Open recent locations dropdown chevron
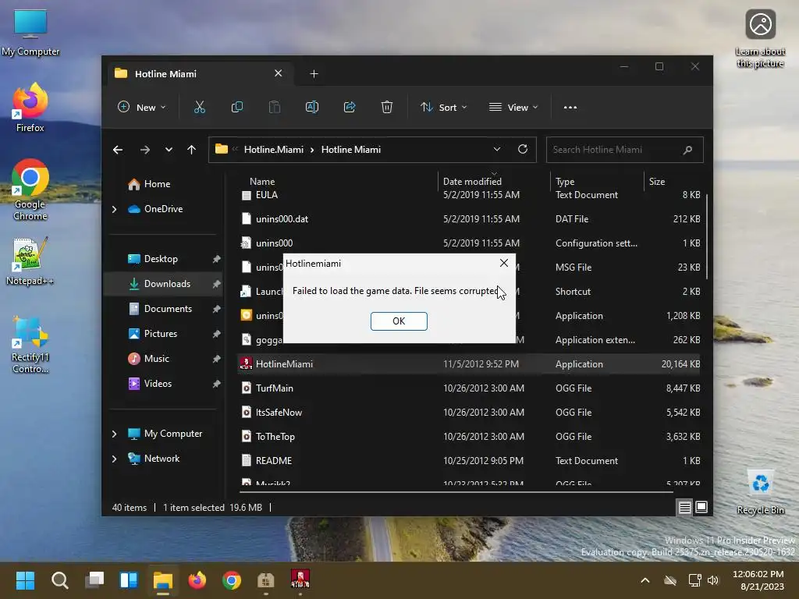 [169, 150]
